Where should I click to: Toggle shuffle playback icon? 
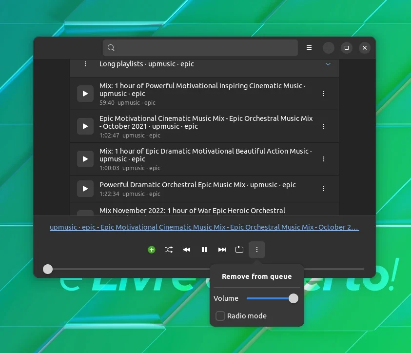click(x=169, y=250)
